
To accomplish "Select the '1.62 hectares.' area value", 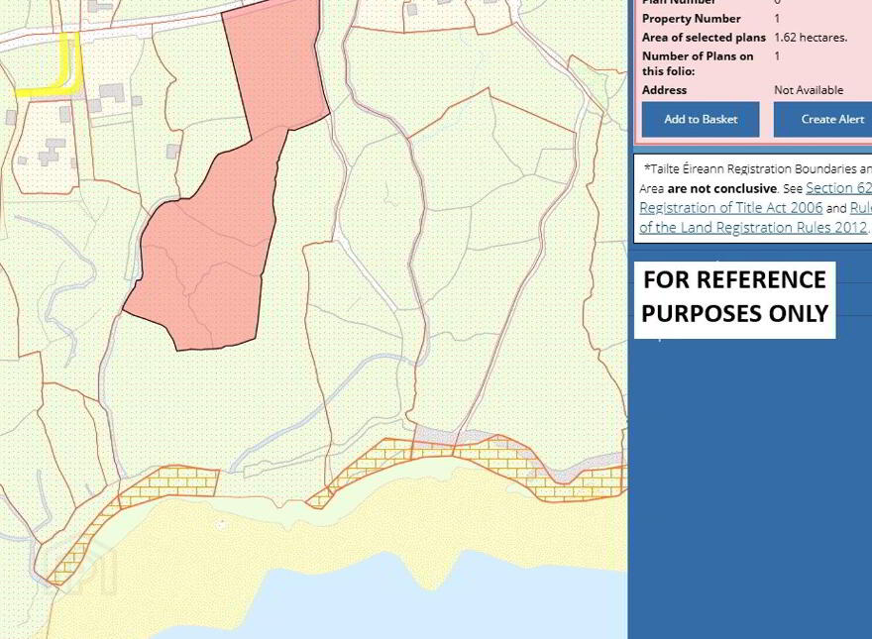I will click(x=811, y=38).
